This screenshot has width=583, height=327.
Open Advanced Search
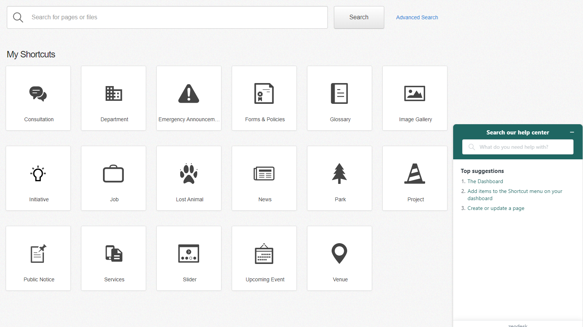click(416, 17)
